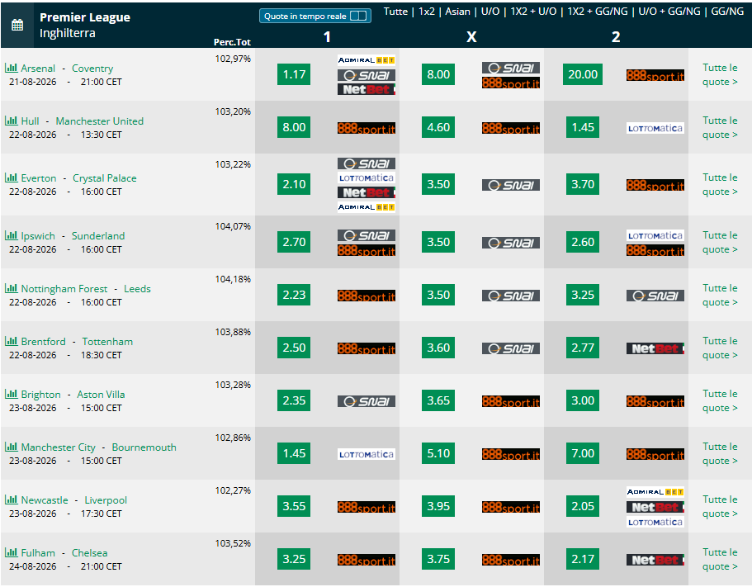752x587 pixels.
Task: Click AdmiralBet logo for Arsenal home win
Action: (x=367, y=60)
